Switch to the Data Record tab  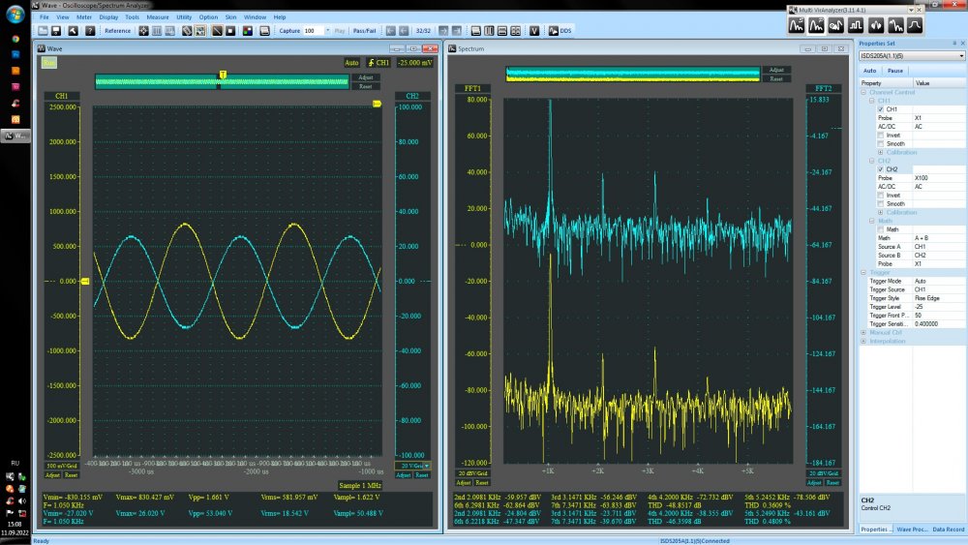tap(948, 530)
